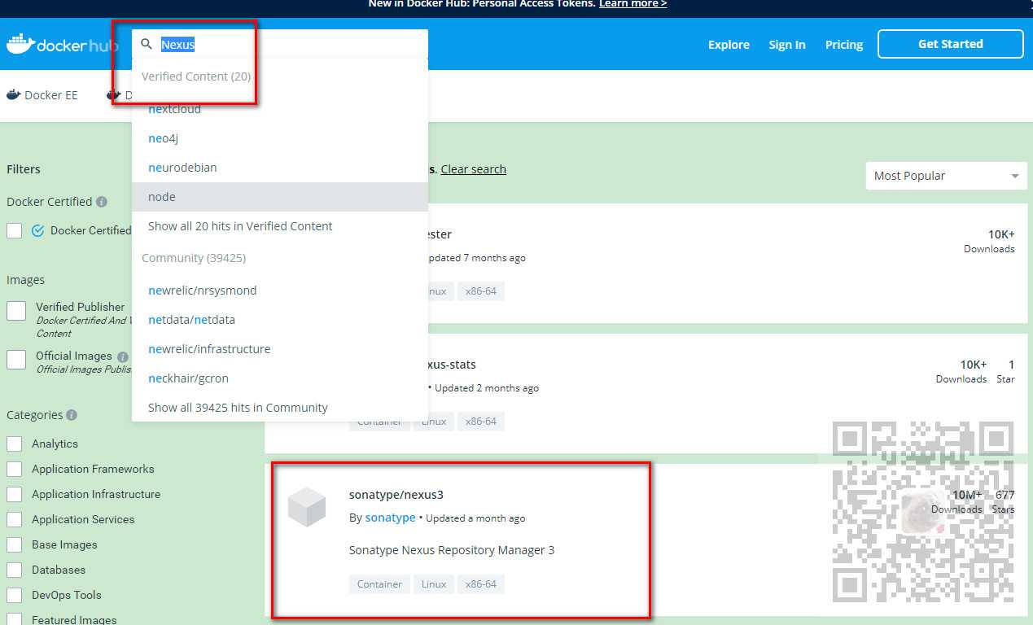Click the 10M+ Downloads count
1033x625 pixels.
(x=957, y=501)
